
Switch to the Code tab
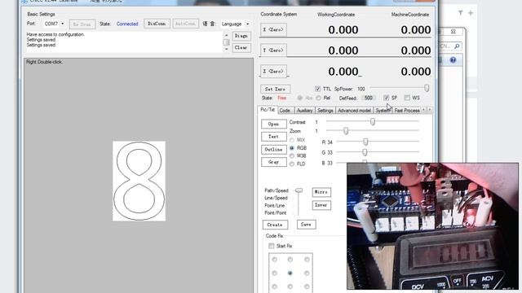tap(285, 111)
